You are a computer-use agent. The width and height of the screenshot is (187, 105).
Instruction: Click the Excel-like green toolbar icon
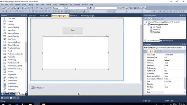pyautogui.click(x=135, y=8)
